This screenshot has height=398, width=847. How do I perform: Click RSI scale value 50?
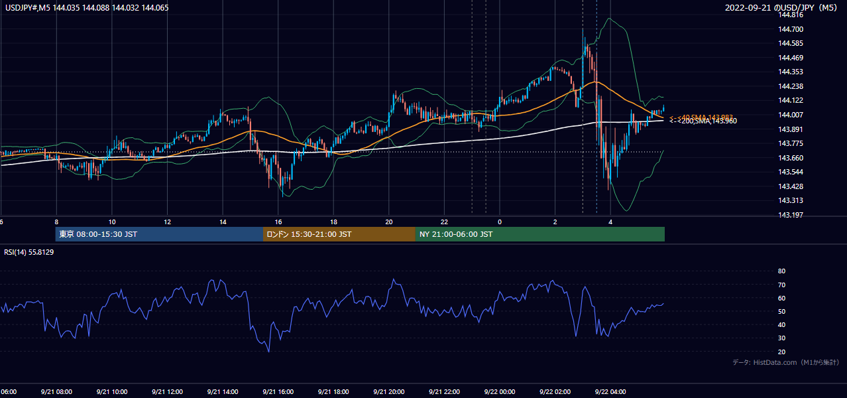(781, 311)
